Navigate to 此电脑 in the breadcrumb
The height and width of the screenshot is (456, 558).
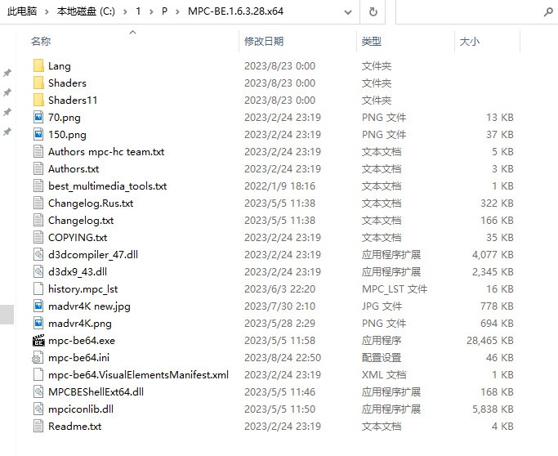tap(22, 11)
